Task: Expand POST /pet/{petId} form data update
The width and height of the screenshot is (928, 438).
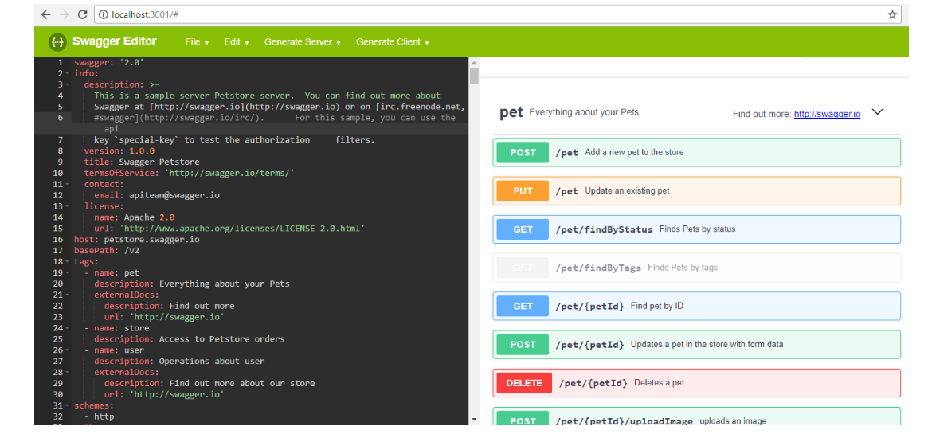Action: 696,345
